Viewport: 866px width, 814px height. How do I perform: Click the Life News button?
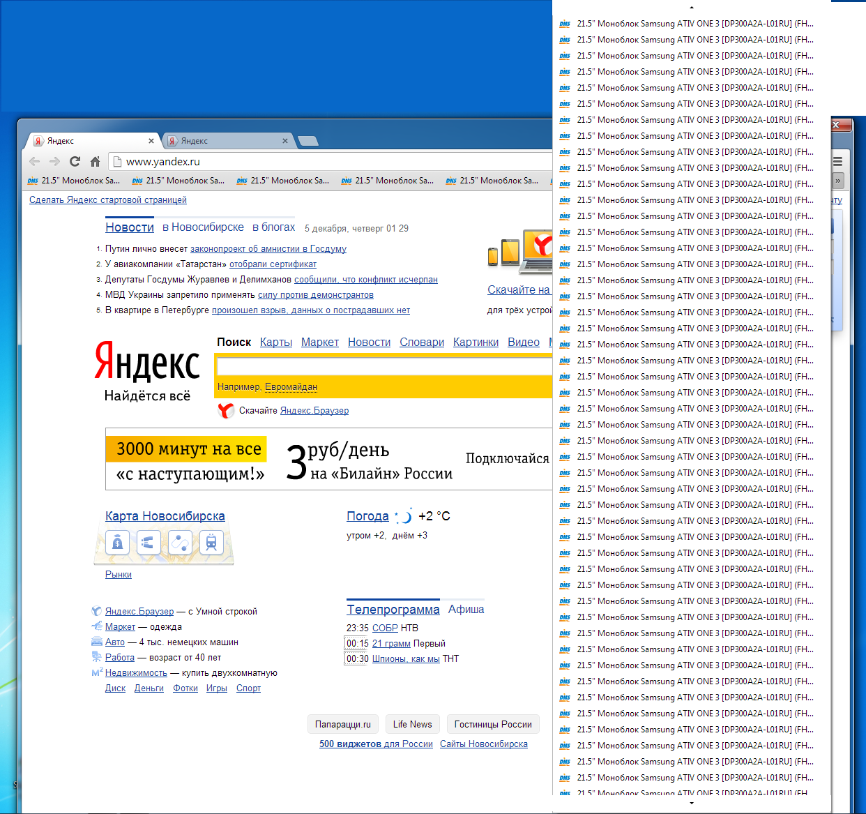tap(413, 724)
